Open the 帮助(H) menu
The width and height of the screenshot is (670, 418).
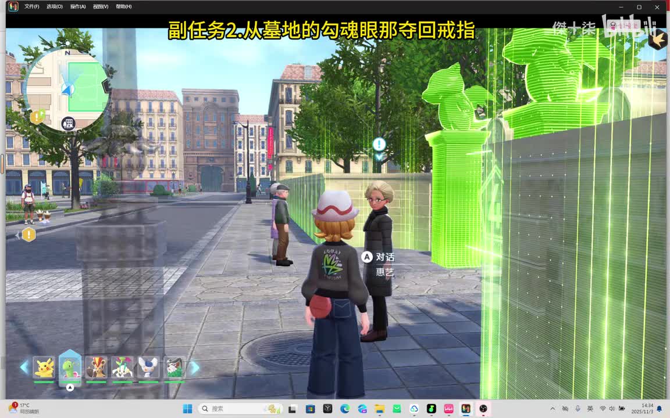[123, 6]
